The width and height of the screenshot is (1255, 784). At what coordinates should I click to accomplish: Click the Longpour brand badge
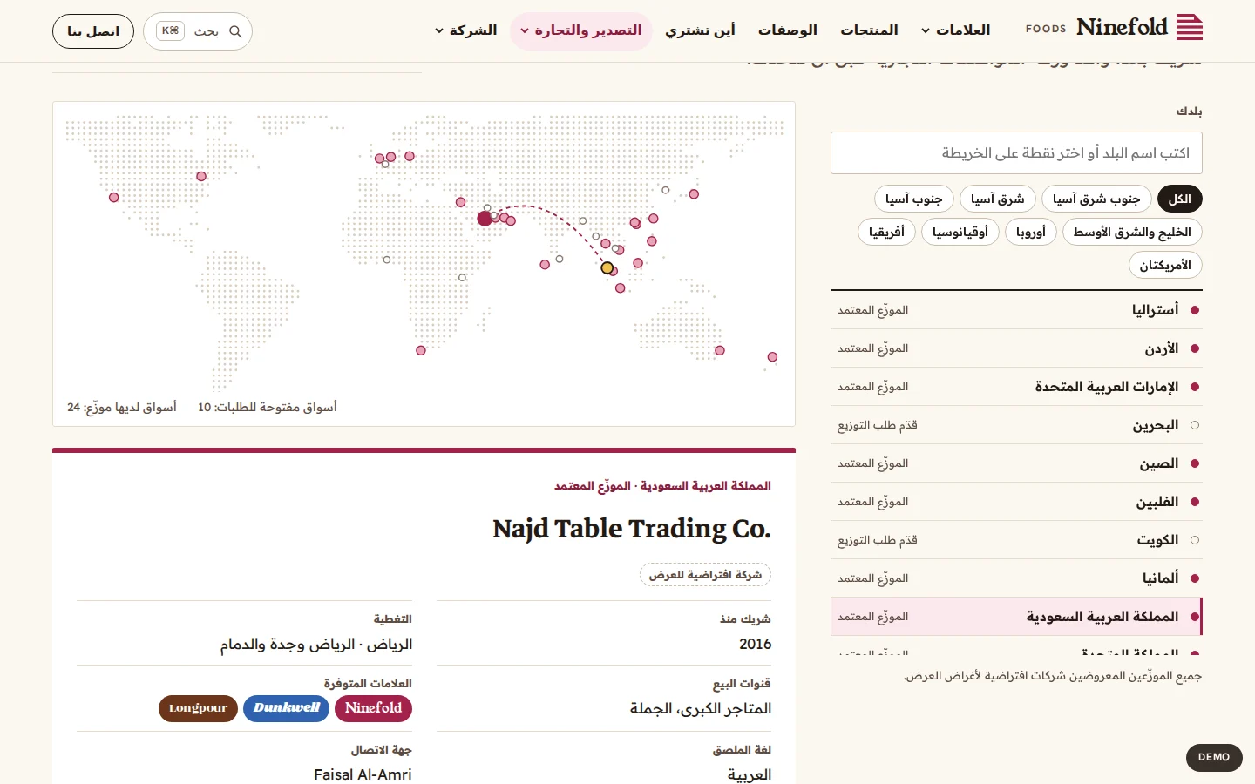coord(199,708)
